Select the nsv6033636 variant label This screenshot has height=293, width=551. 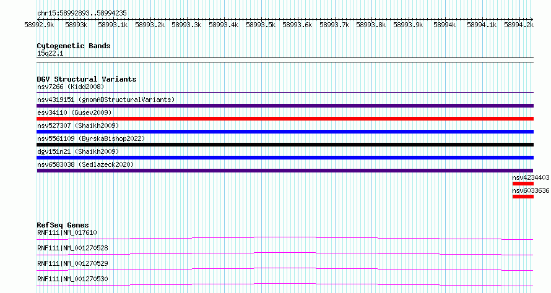pos(531,190)
